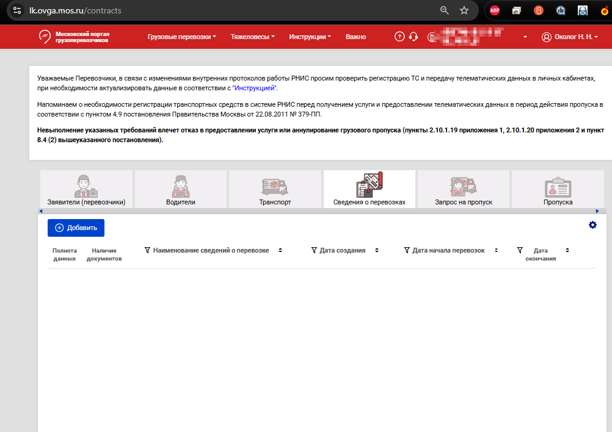Switch to Транспорт tab

pyautogui.click(x=275, y=189)
